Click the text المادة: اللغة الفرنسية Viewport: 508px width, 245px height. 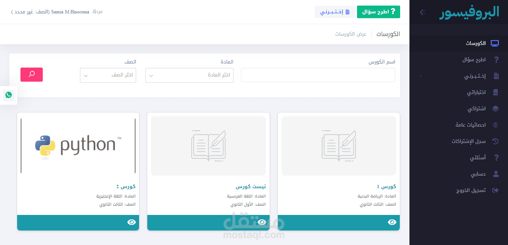click(246, 196)
